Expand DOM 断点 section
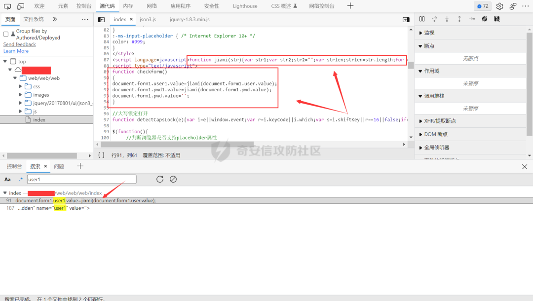This screenshot has width=533, height=301. [x=421, y=134]
